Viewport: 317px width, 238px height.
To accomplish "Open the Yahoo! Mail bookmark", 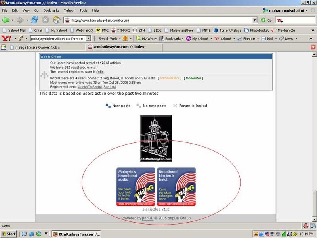I will pyautogui.click(x=14, y=31).
